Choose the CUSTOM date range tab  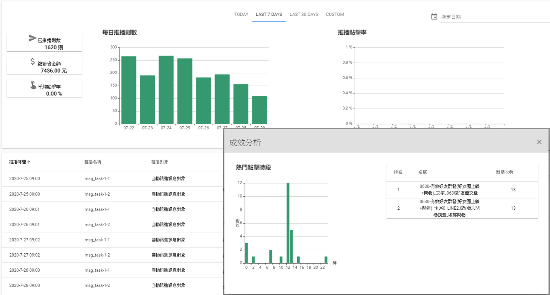[335, 15]
